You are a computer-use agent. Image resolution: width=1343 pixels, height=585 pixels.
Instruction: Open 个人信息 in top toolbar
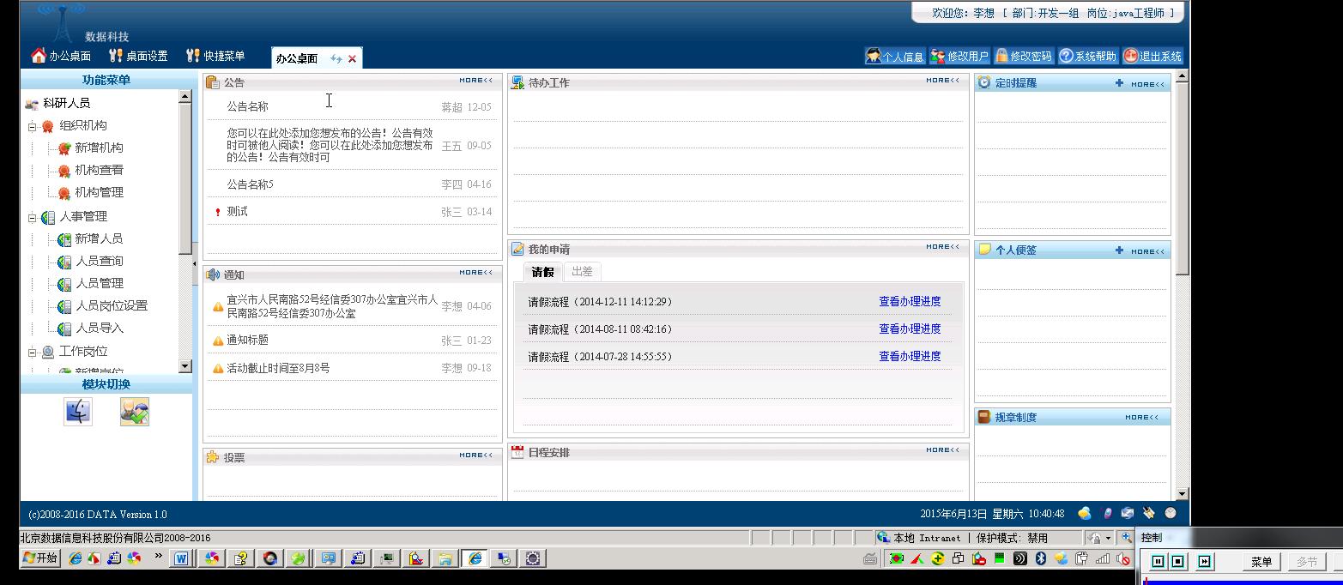[894, 57]
